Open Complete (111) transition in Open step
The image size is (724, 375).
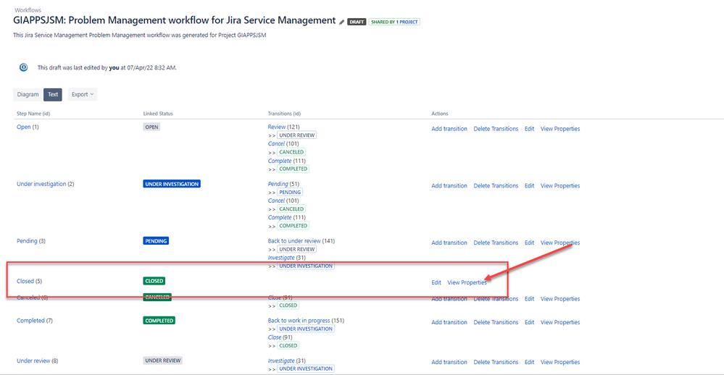(x=279, y=161)
